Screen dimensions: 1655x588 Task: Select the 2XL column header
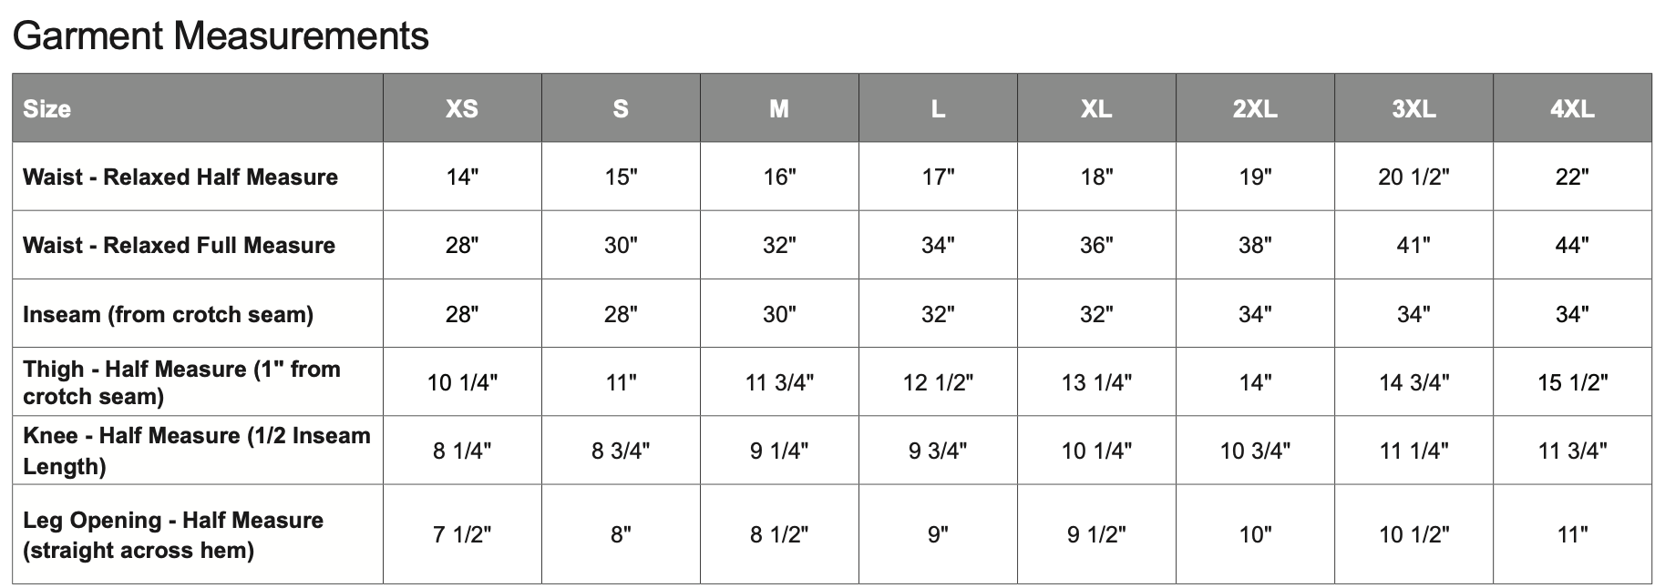[x=1255, y=109]
